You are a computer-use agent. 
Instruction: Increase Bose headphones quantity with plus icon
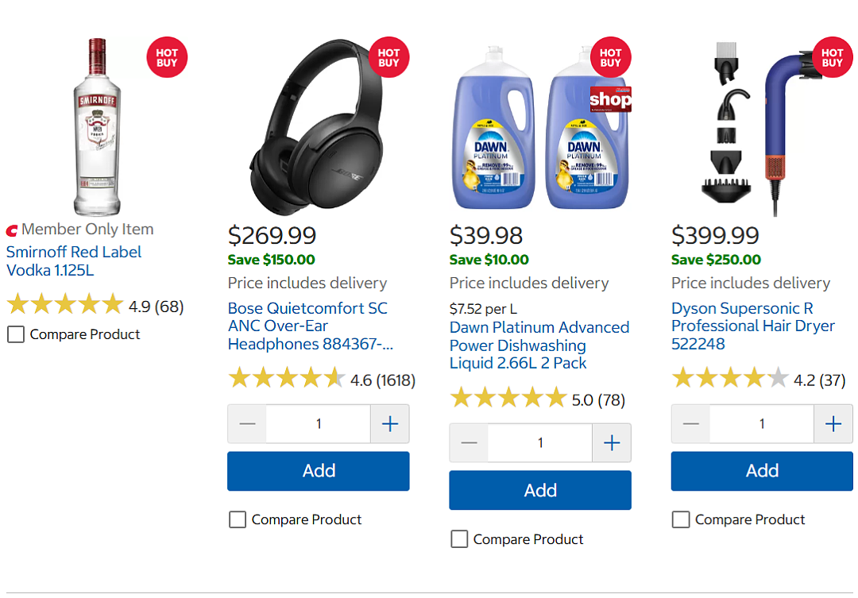(x=389, y=423)
